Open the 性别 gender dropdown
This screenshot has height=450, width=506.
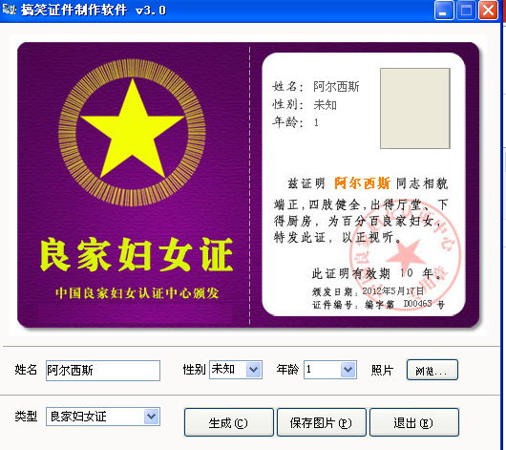tap(254, 370)
